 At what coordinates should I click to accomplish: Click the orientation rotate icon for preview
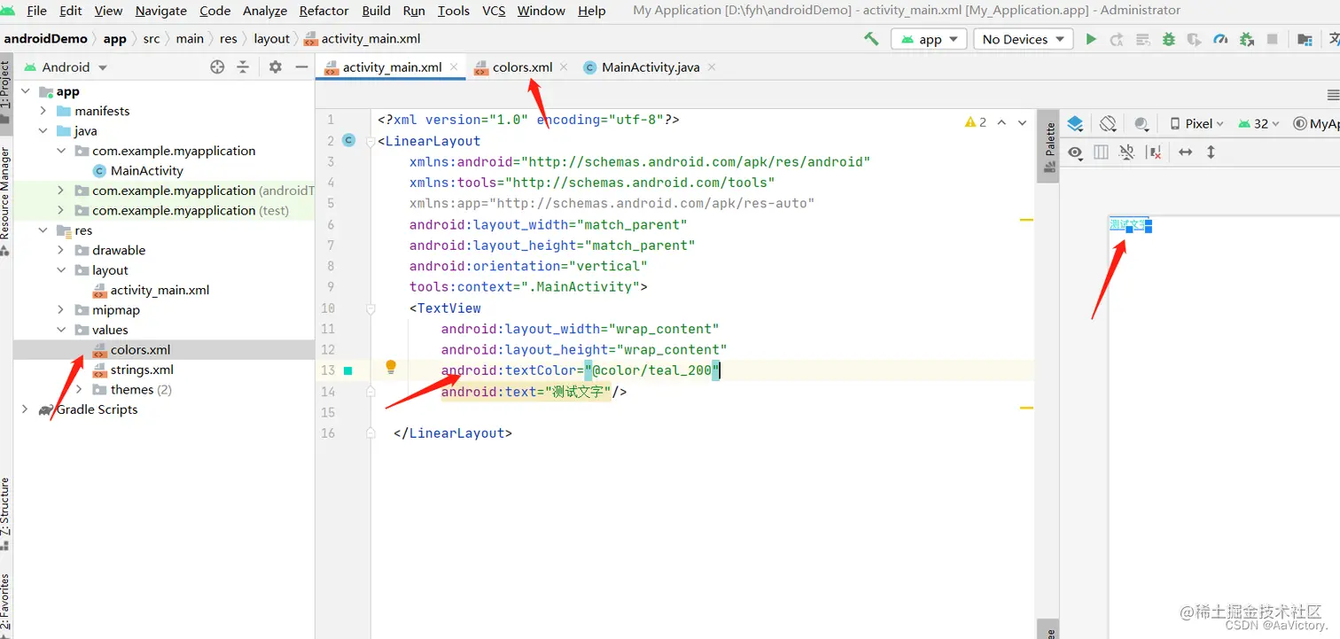pos(1108,123)
